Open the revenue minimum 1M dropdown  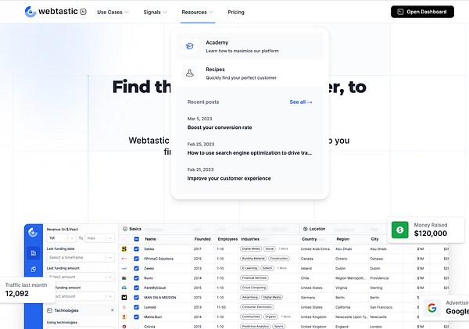pos(62,238)
